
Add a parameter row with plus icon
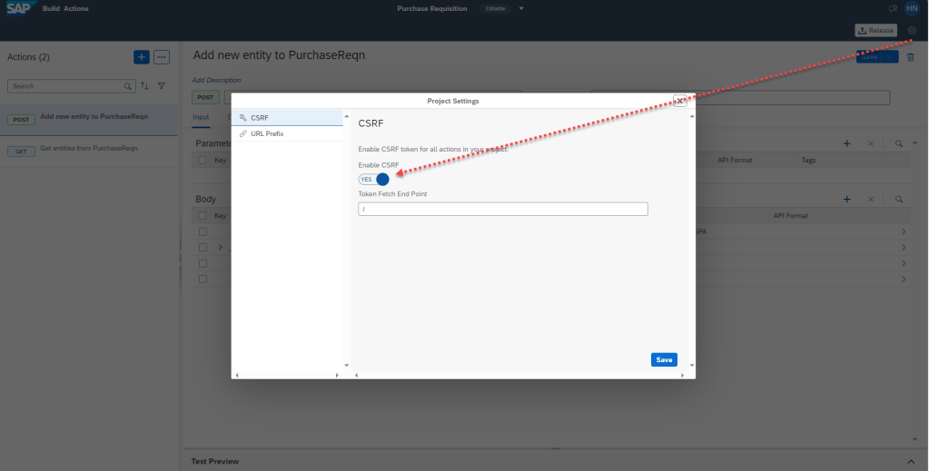(x=846, y=143)
